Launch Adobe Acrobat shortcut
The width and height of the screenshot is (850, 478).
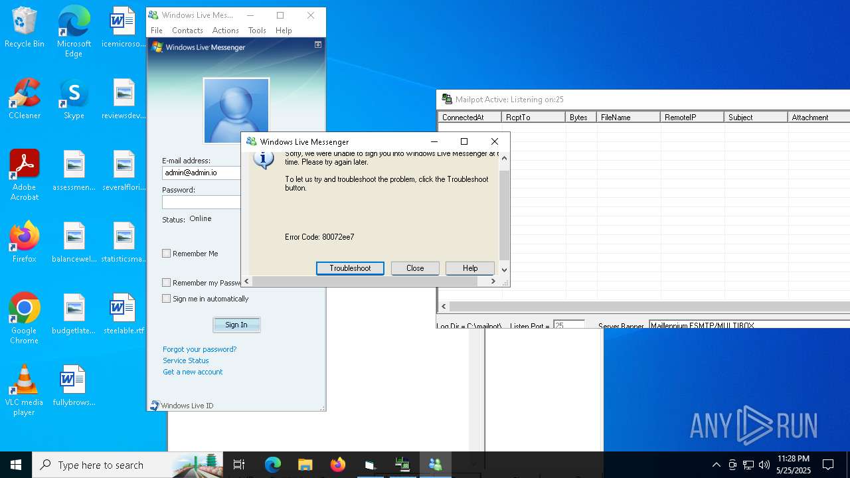(x=25, y=175)
